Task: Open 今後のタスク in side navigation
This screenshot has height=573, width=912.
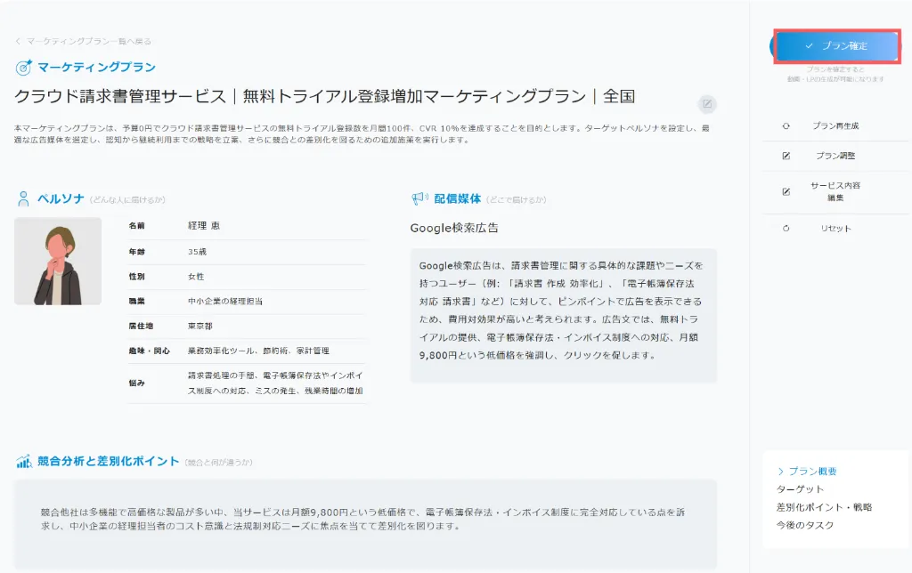Action: point(805,525)
